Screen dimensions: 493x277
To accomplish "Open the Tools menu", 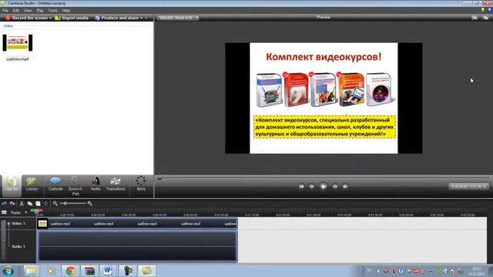I will pyautogui.click(x=53, y=10).
